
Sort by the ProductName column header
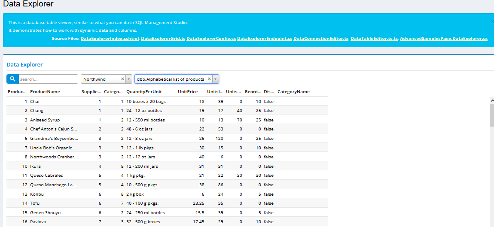coord(45,92)
